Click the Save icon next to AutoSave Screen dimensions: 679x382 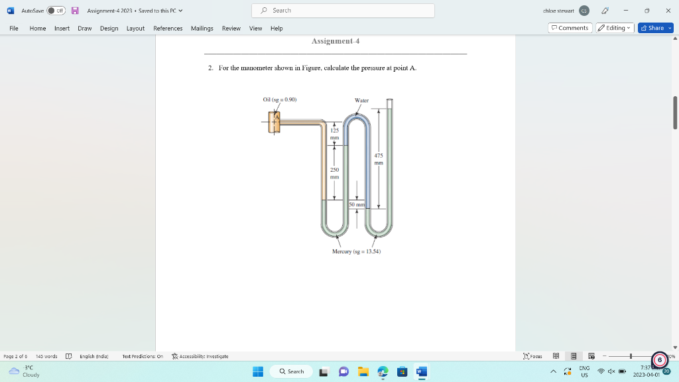pyautogui.click(x=75, y=11)
